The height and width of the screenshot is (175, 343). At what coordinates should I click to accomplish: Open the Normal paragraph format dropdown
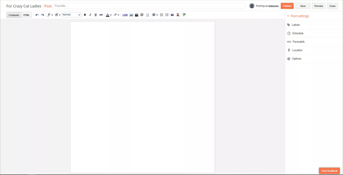[71, 15]
